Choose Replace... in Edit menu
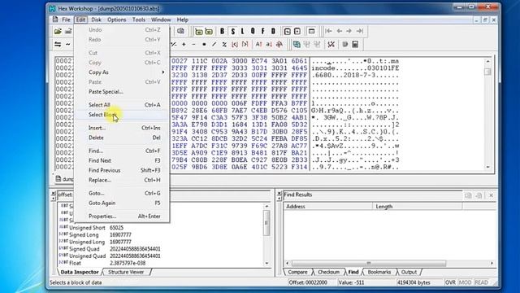Viewport: 520px width, 293px height. coord(121,180)
